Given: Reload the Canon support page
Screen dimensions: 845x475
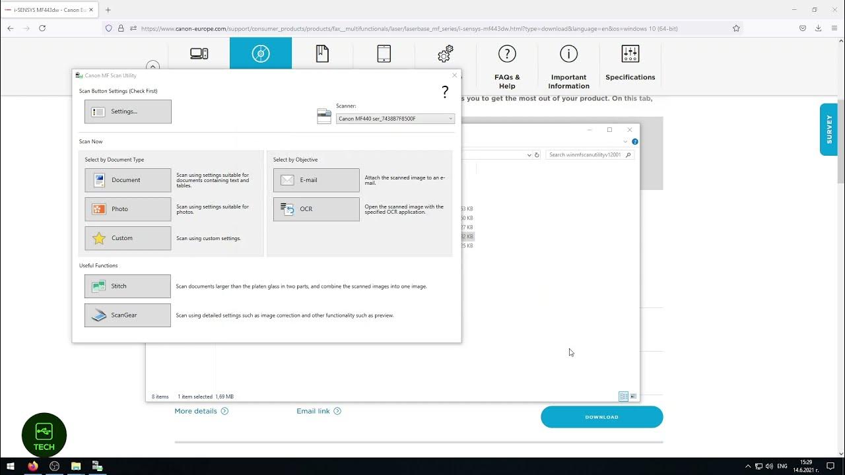Looking at the screenshot, I should (42, 28).
